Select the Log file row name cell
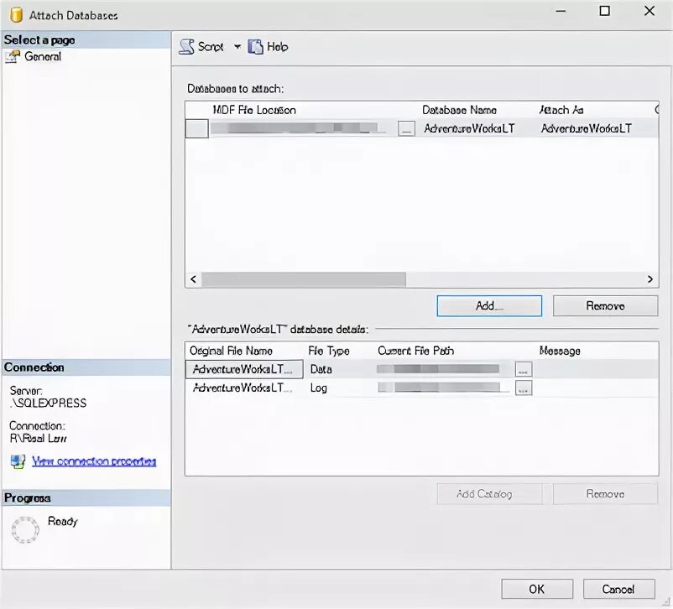The image size is (673, 609). pos(244,388)
